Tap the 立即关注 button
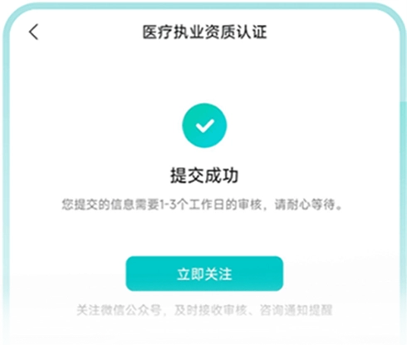Viewport: 407px width, 345px height. pos(204,274)
